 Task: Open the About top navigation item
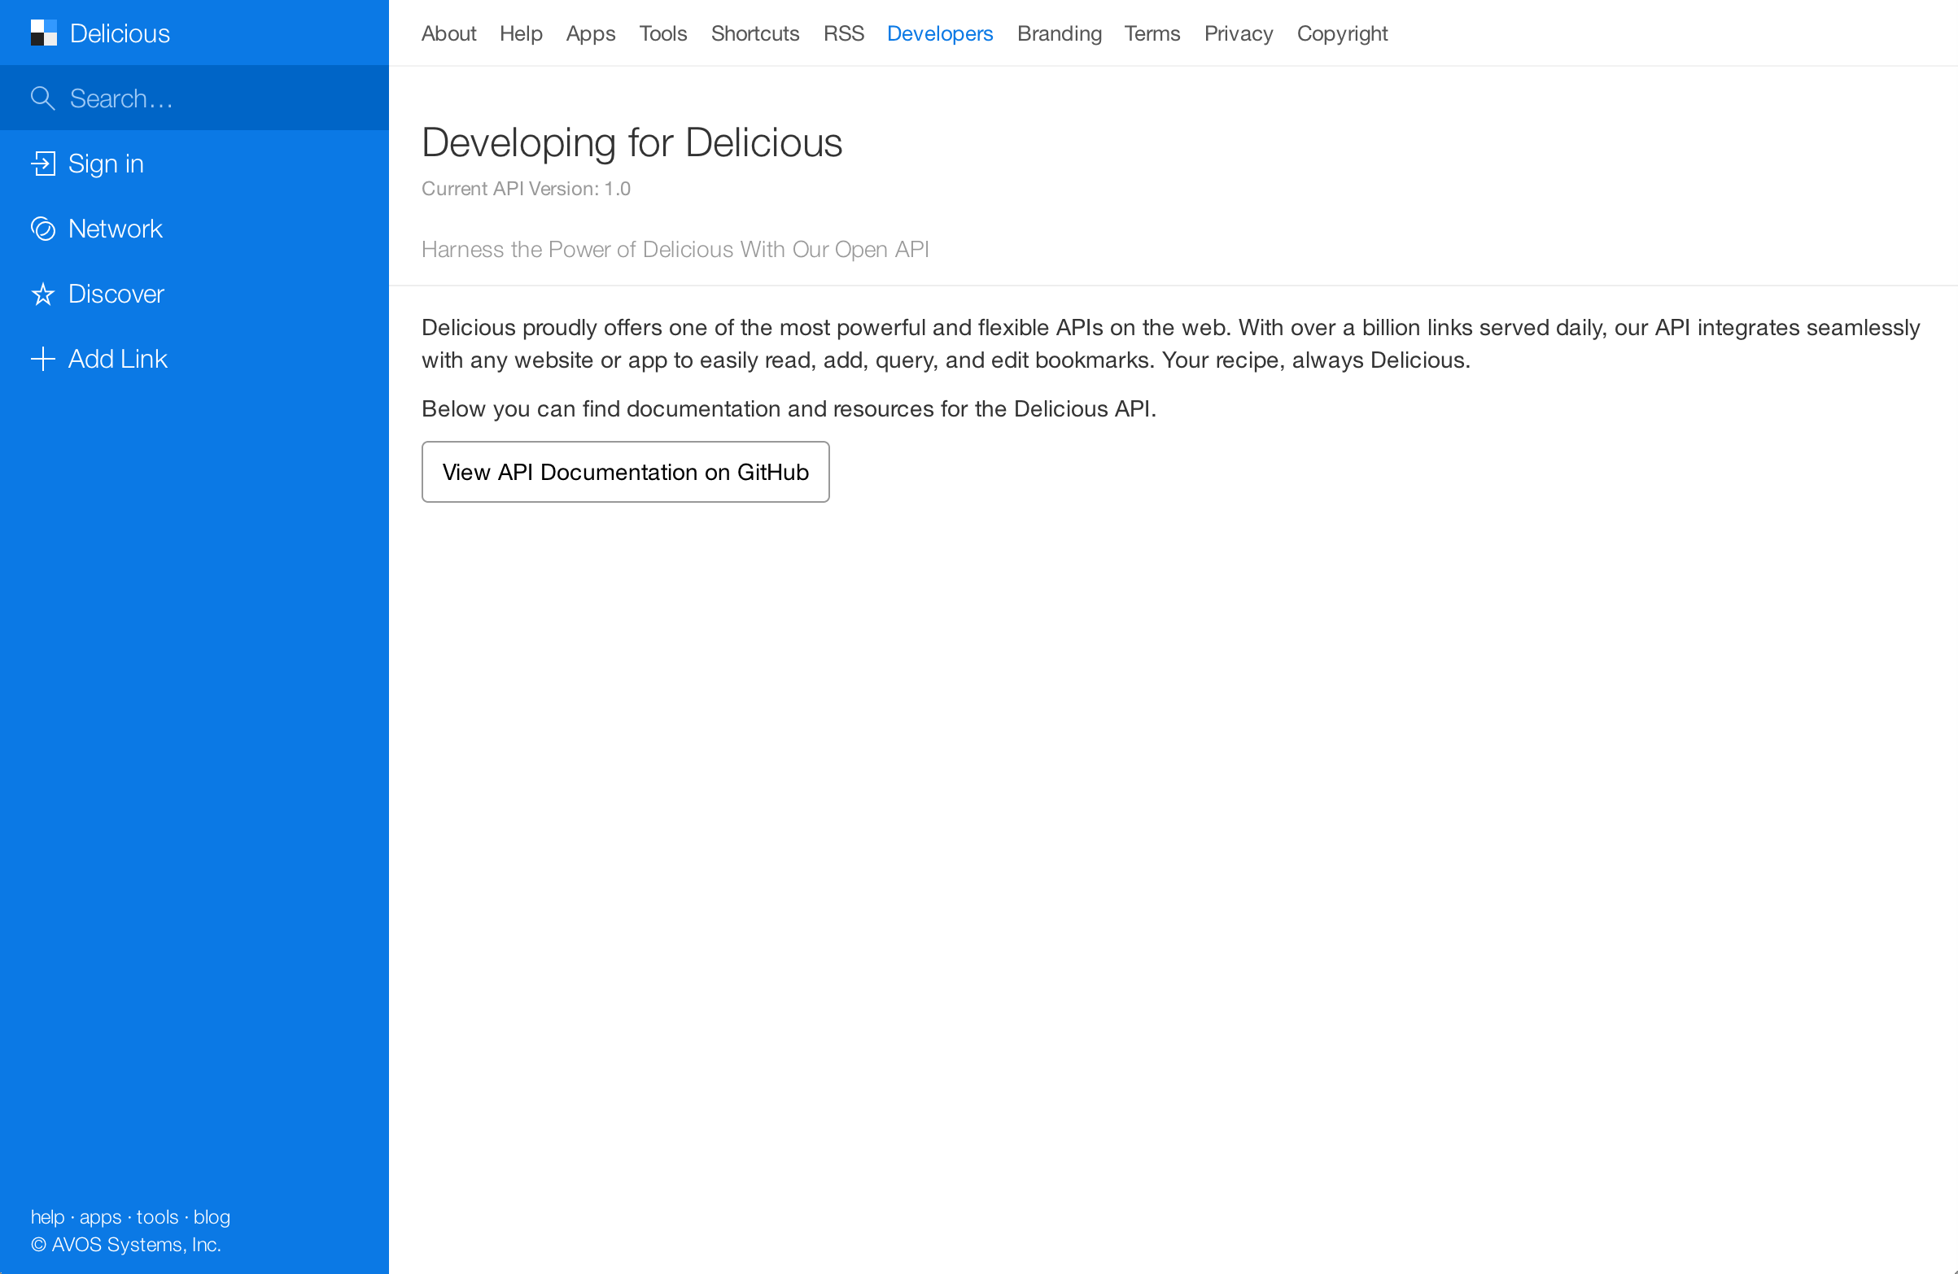pos(448,33)
